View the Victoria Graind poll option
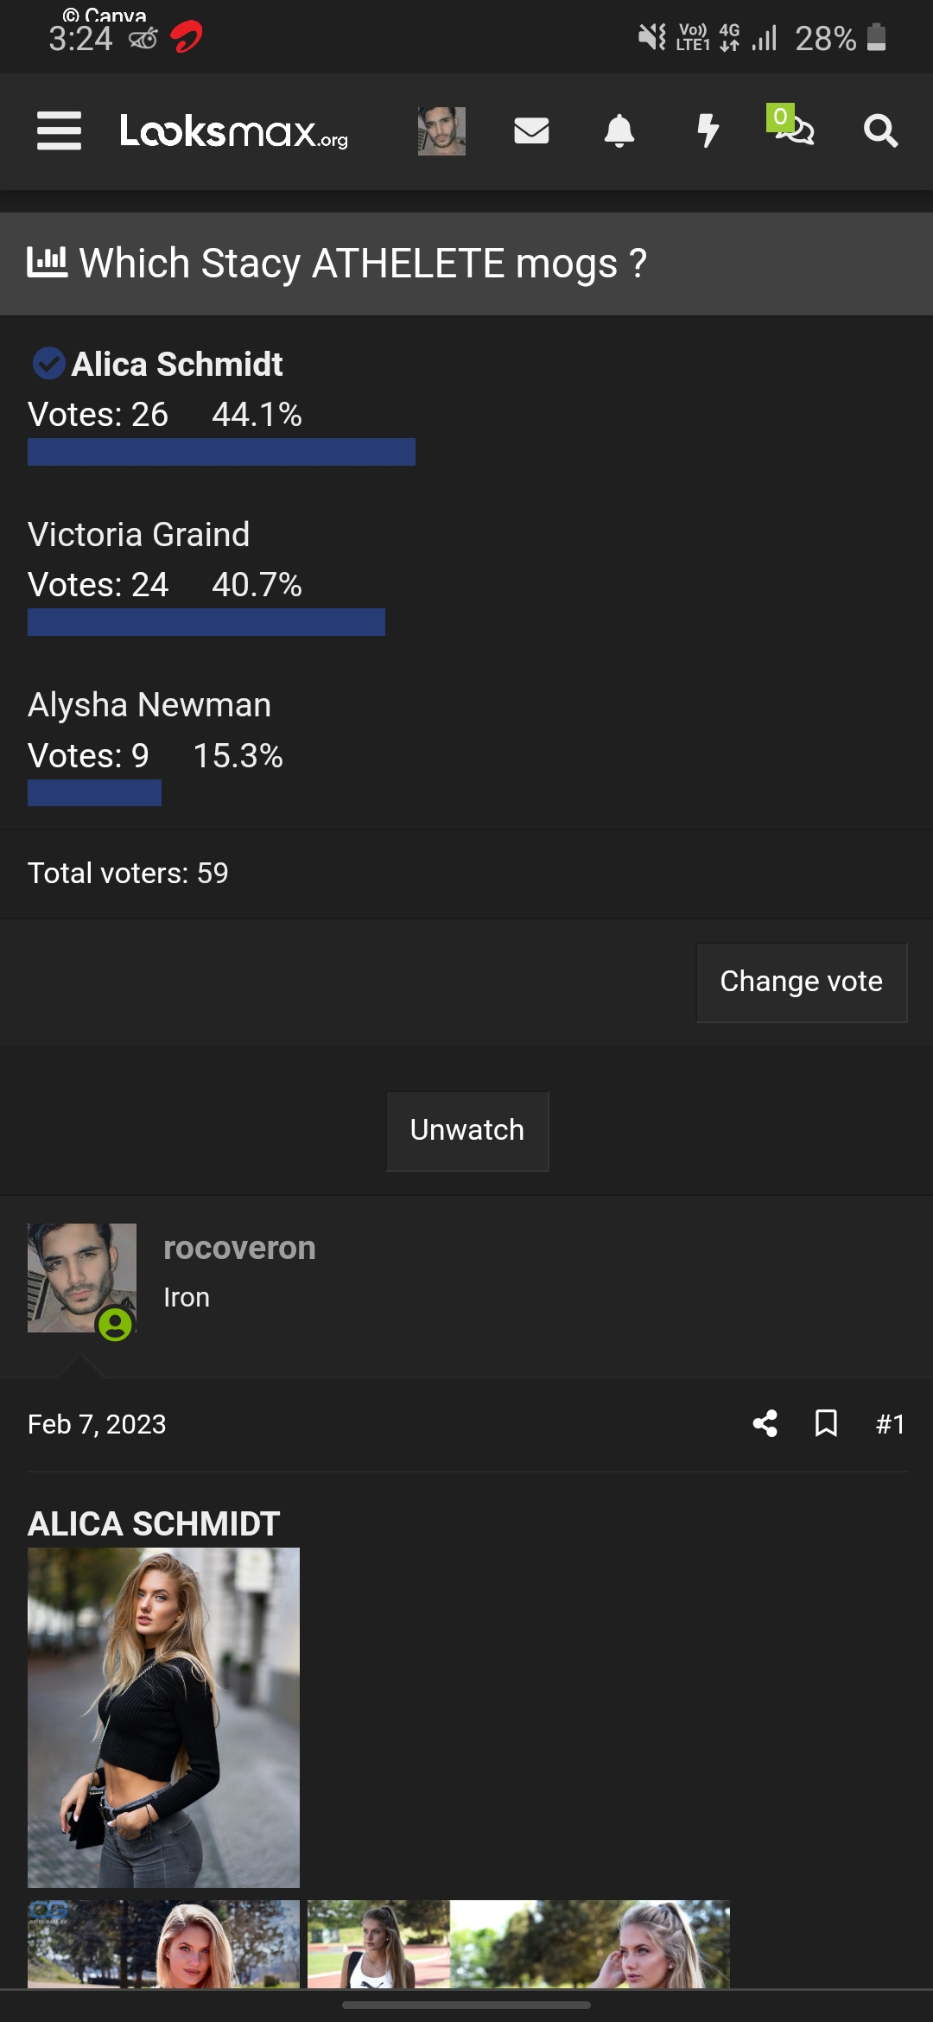 138,534
